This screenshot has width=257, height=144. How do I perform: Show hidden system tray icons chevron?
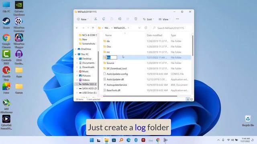(x=218, y=140)
